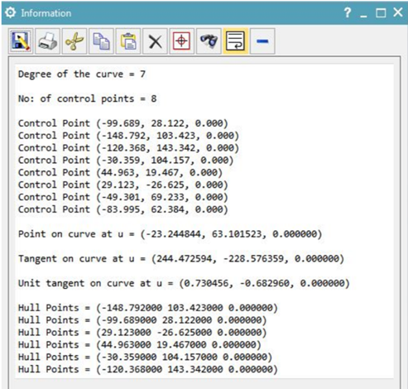Open Find with the binoculars icon
This screenshot has width=408, height=389.
point(209,41)
